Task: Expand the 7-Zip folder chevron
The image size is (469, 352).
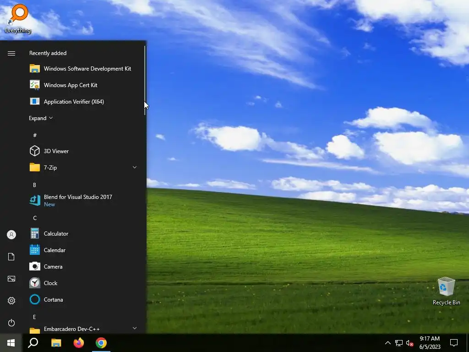Action: click(x=135, y=167)
